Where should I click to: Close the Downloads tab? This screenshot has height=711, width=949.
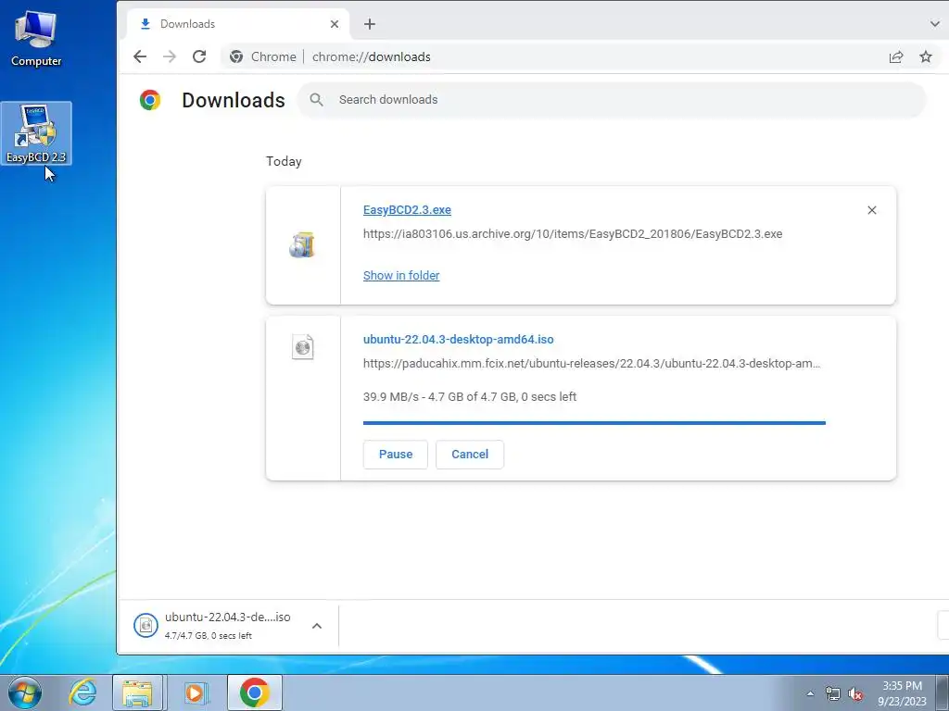point(334,24)
